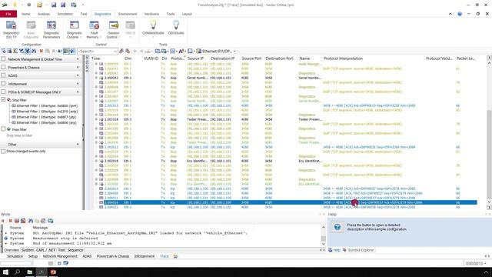Open PowerPoint from taskbar
The width and height of the screenshot is (492, 277).
(x=53, y=272)
